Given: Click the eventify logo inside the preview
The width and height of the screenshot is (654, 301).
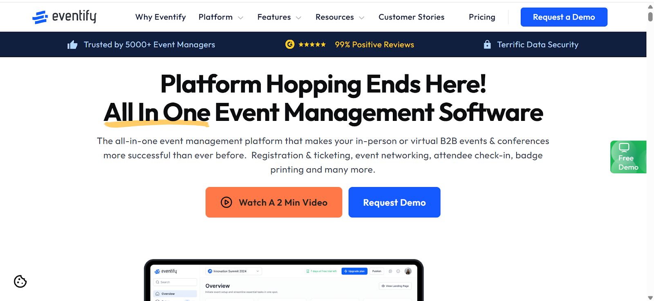Looking at the screenshot, I should click(x=166, y=271).
